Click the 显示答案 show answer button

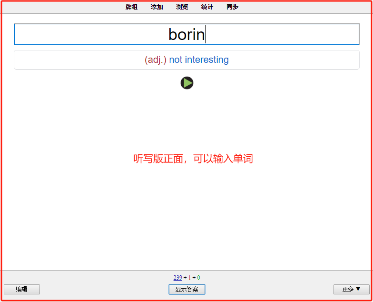coord(186,290)
